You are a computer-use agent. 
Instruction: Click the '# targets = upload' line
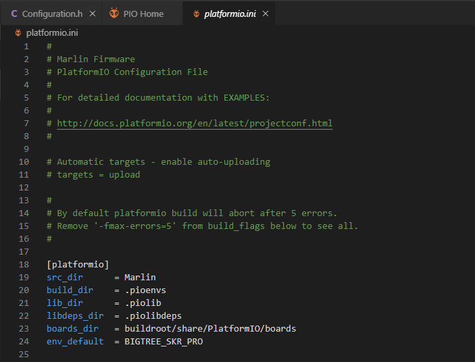(x=93, y=175)
